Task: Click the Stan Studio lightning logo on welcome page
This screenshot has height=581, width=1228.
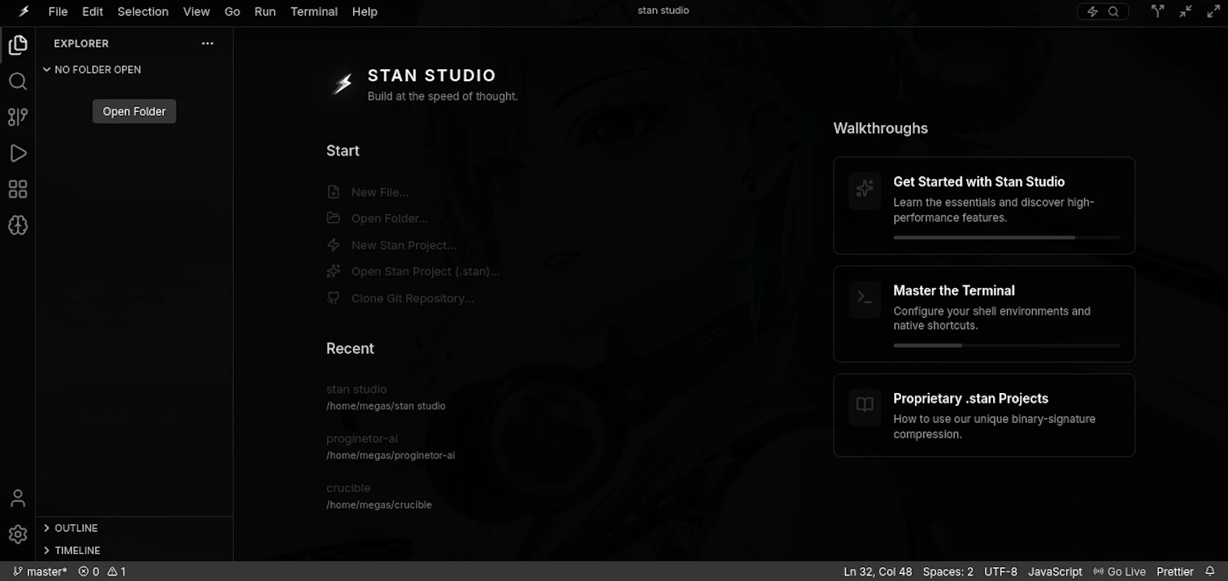Action: coord(342,84)
